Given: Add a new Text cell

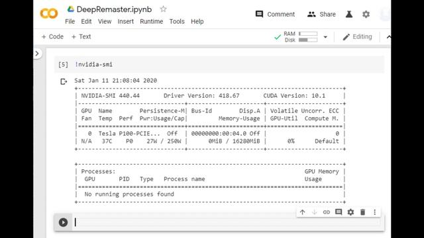Looking at the screenshot, I should point(81,37).
